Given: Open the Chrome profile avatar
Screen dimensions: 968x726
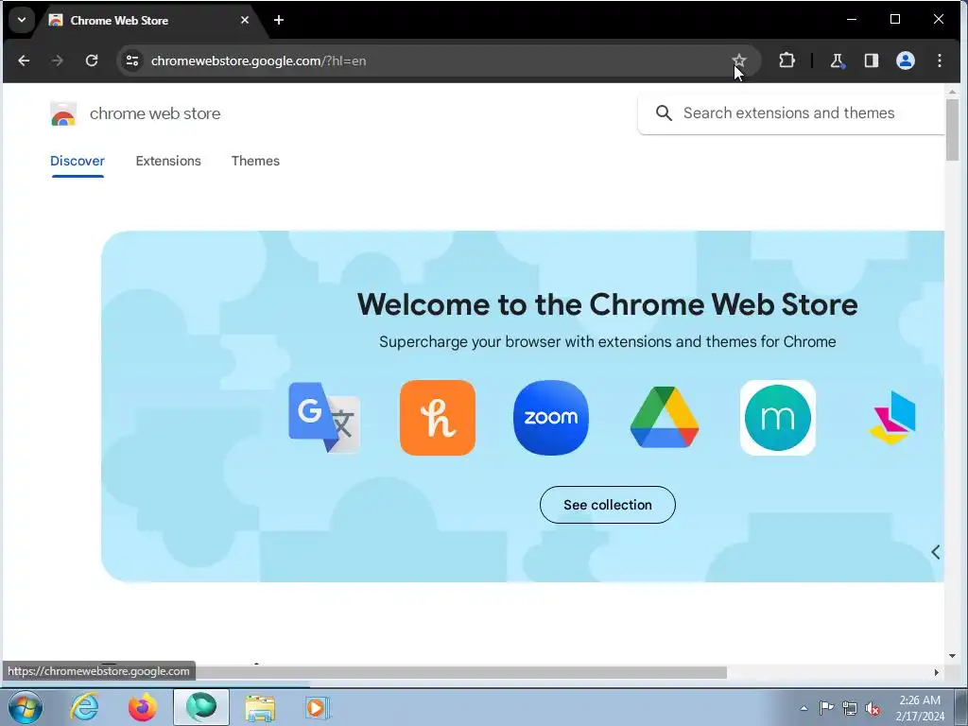Looking at the screenshot, I should click(x=905, y=60).
